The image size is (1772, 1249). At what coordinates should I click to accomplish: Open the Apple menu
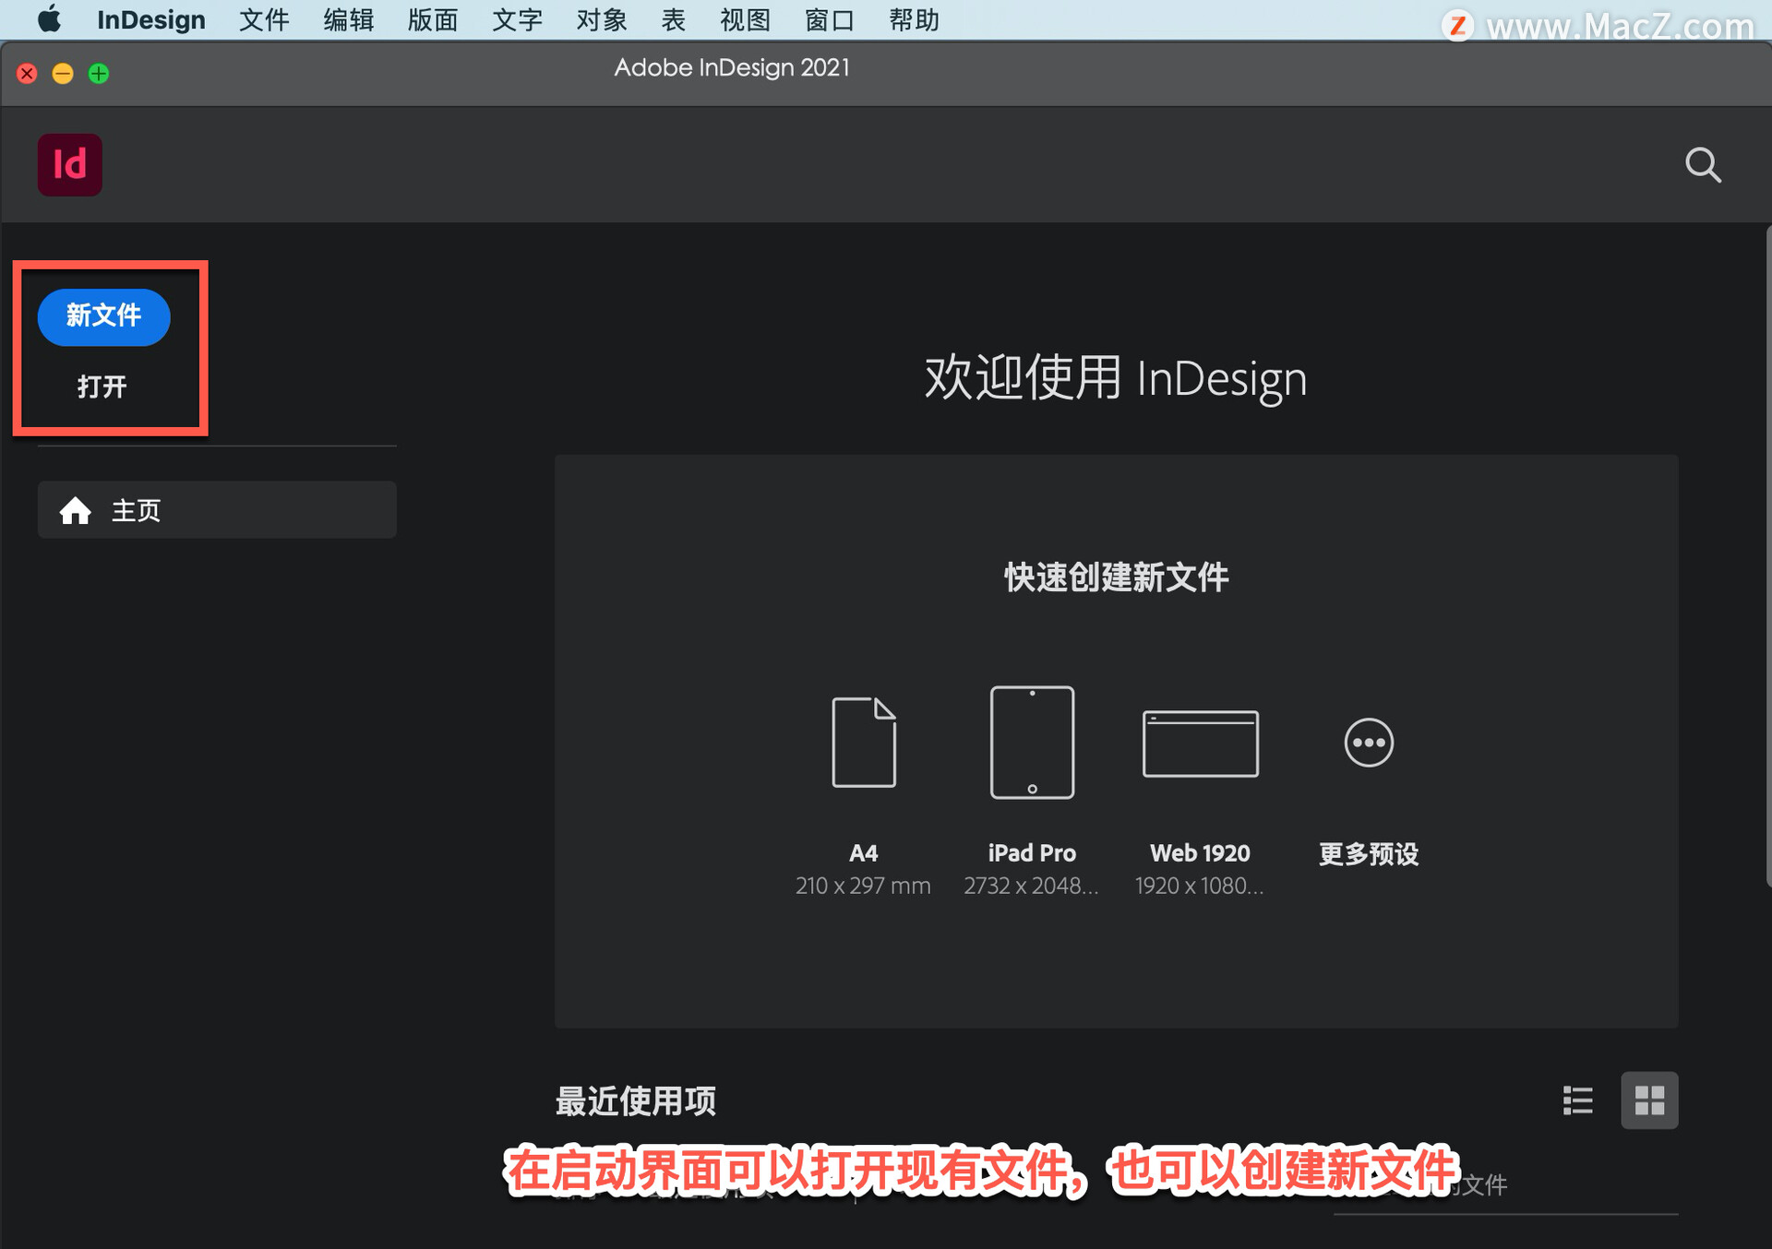point(48,19)
